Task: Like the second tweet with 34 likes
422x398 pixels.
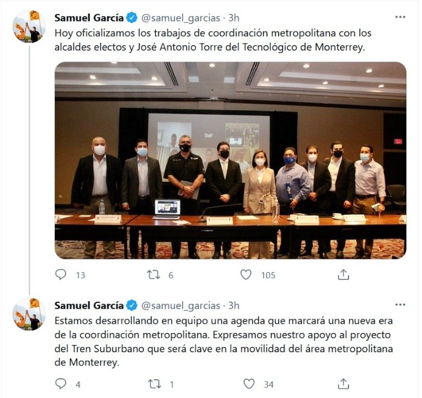Action: (x=248, y=384)
